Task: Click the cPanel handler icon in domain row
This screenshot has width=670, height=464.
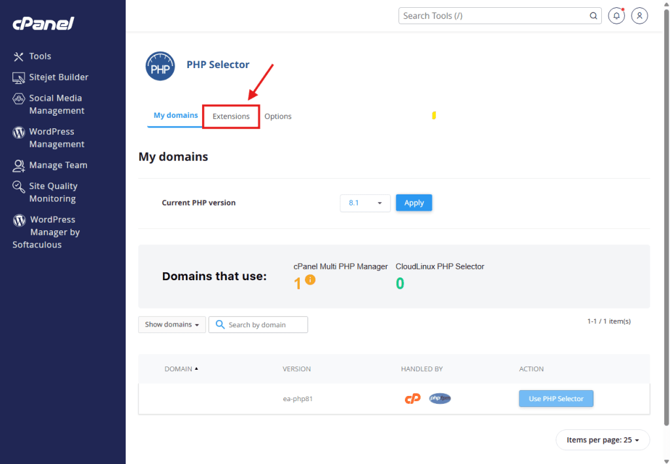Action: point(412,399)
